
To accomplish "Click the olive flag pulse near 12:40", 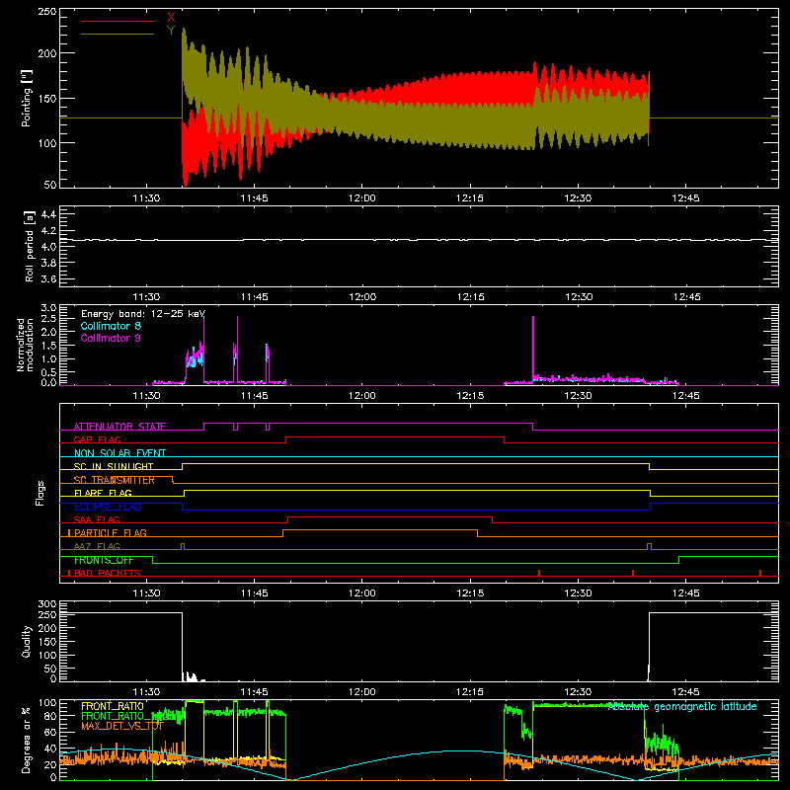I will (x=649, y=546).
